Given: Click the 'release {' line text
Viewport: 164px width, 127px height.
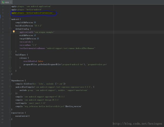Looking at the screenshot, I should coord(24,58).
